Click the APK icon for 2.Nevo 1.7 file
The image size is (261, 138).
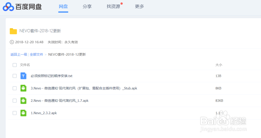pos(23,101)
